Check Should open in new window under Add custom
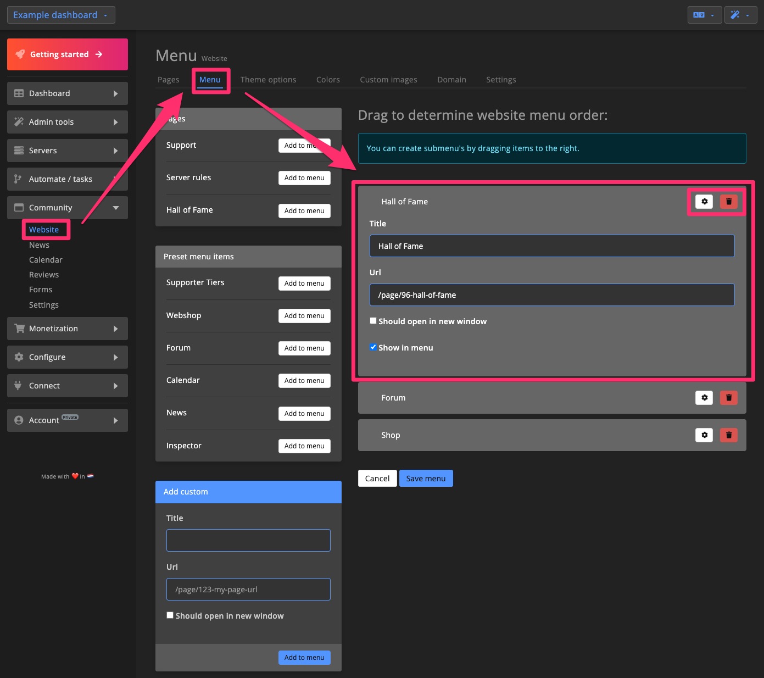Viewport: 764px width, 678px height. click(170, 615)
